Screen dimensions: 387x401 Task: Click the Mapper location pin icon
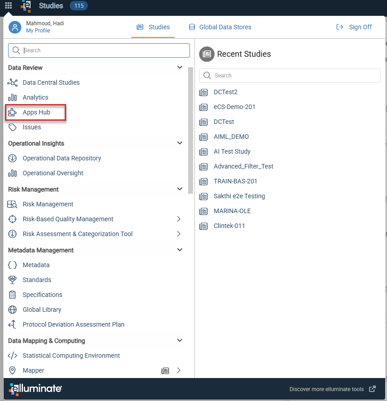(12, 370)
